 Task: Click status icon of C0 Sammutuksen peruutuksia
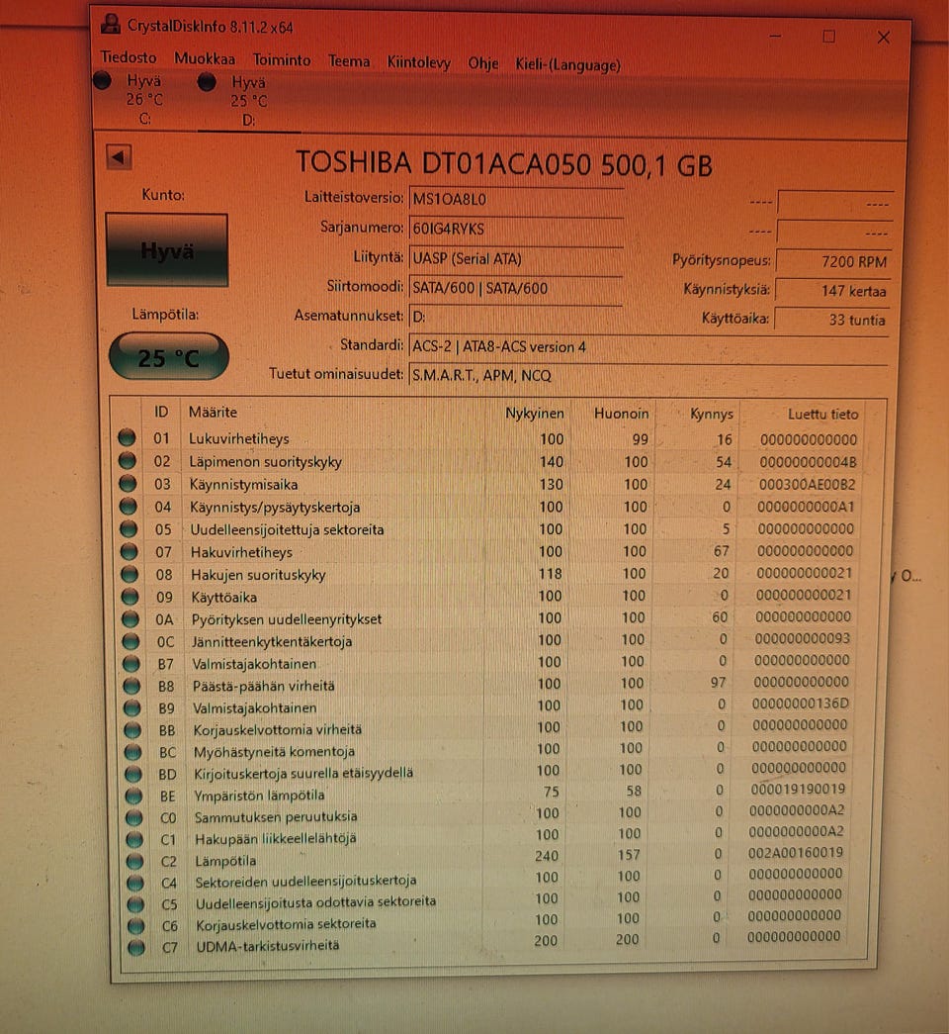pyautogui.click(x=133, y=817)
